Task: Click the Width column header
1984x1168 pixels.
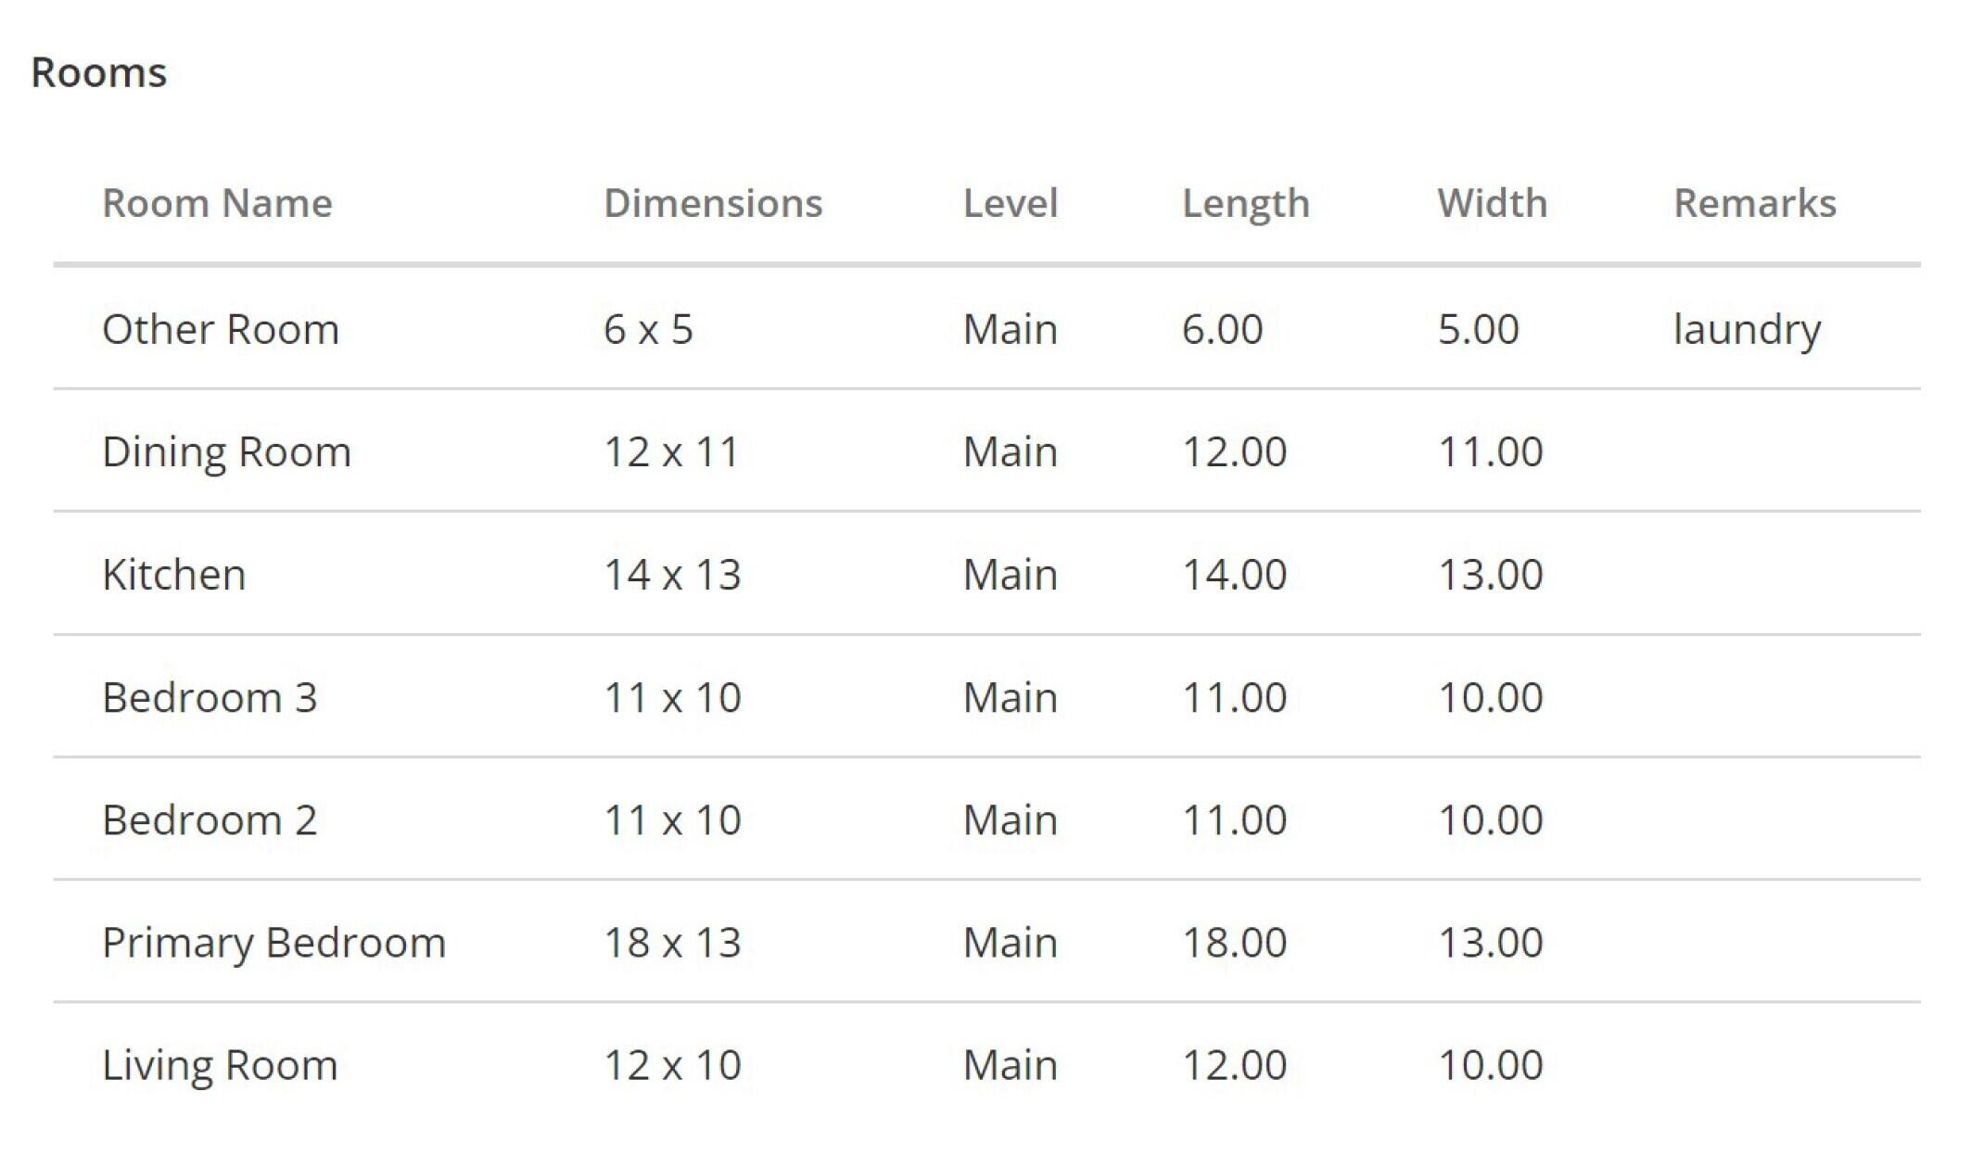Action: pyautogui.click(x=1492, y=203)
